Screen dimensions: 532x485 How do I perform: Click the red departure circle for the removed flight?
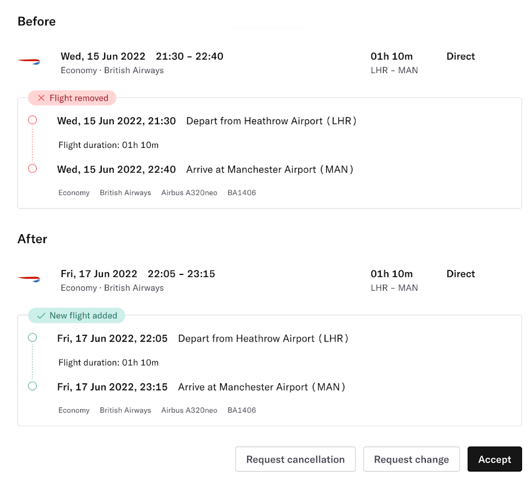[x=32, y=120]
